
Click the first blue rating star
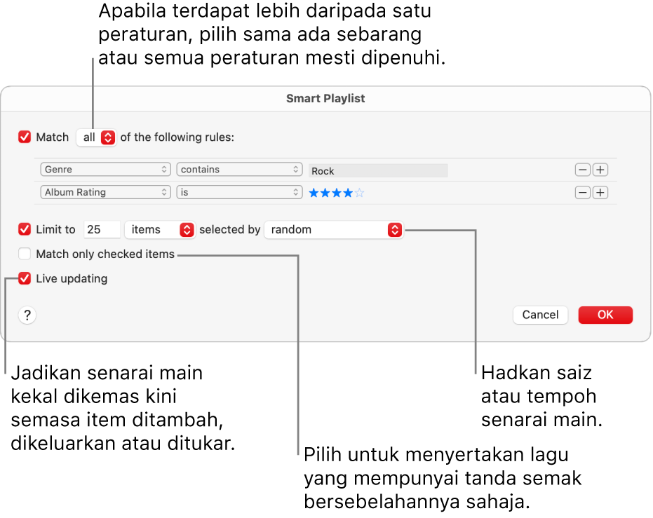point(314,193)
